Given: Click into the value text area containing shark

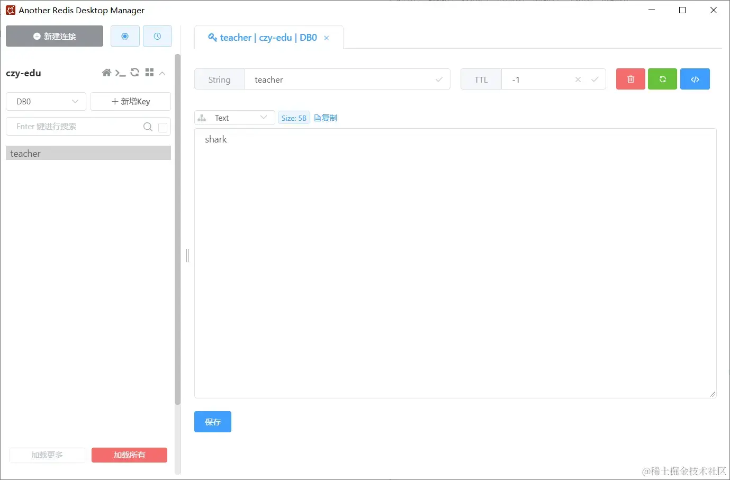Looking at the screenshot, I should click(x=455, y=263).
